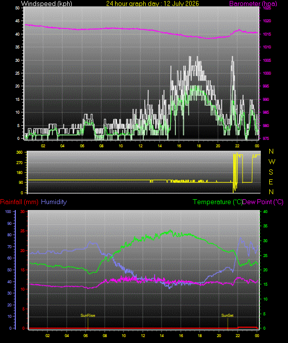Screen dimensions: 288x343
Task: Select the "Temperature (°C)" legend label
Action: tap(217, 202)
